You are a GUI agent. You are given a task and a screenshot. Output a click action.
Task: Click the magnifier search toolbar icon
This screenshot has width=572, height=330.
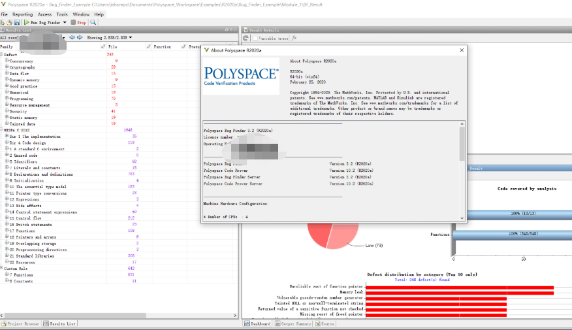point(93,22)
